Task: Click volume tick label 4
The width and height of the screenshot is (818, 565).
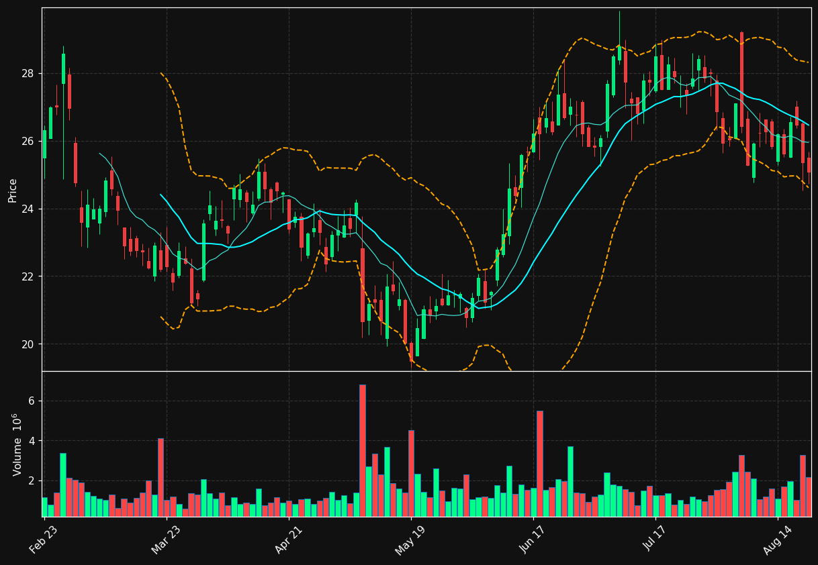Action: coord(33,441)
